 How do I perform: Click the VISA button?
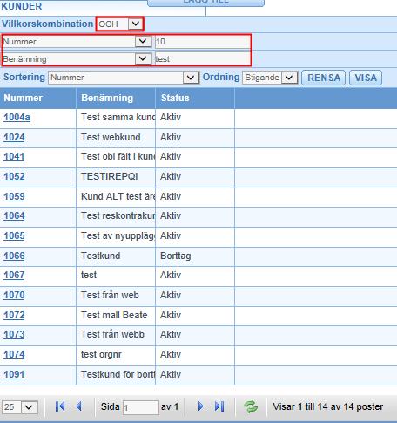(366, 78)
